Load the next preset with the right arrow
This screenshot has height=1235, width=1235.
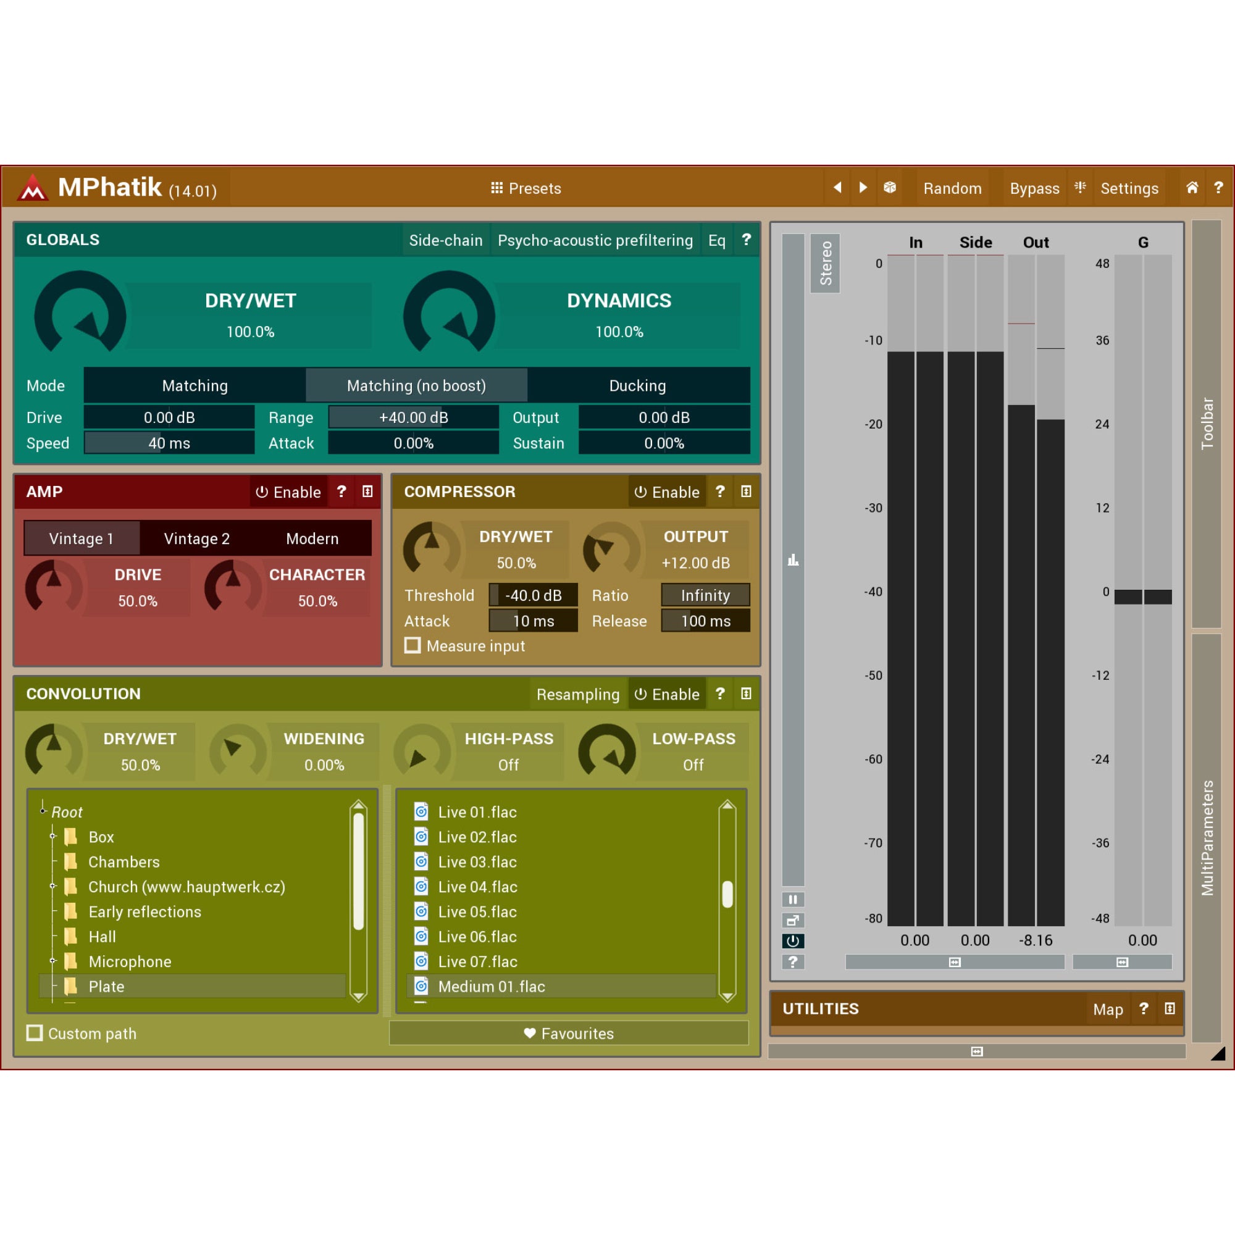pyautogui.click(x=863, y=187)
